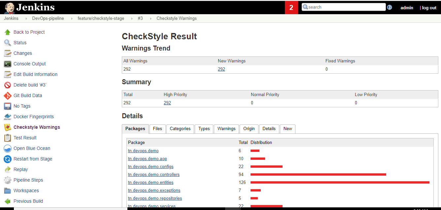
Task: Open Git Build Data
Action: tap(28, 95)
